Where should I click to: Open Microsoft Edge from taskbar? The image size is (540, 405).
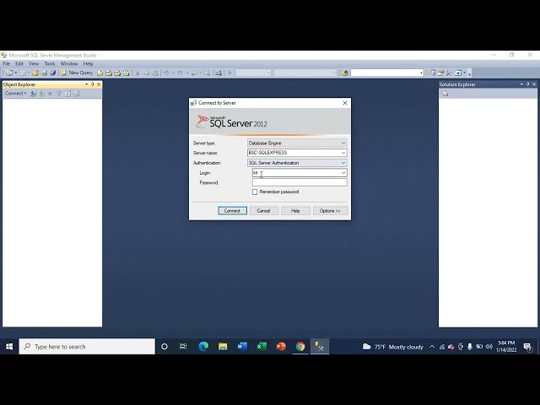pyautogui.click(x=203, y=347)
